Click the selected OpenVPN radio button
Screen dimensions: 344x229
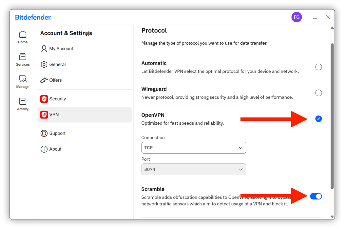tap(318, 119)
